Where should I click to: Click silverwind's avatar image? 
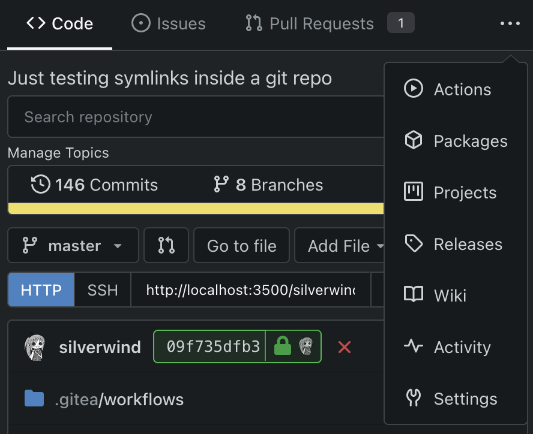click(x=36, y=347)
